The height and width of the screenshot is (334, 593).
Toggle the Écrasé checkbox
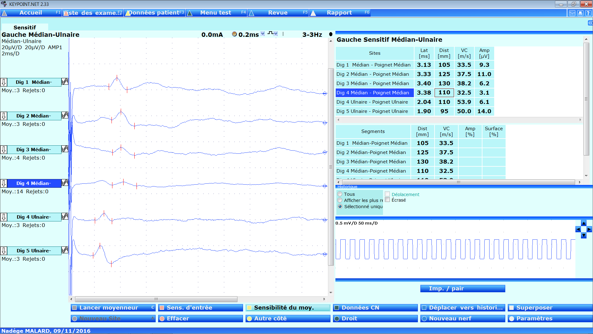pyautogui.click(x=387, y=200)
